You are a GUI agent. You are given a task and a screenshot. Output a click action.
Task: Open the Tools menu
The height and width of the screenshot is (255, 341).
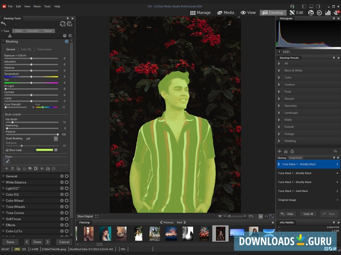(47, 6)
